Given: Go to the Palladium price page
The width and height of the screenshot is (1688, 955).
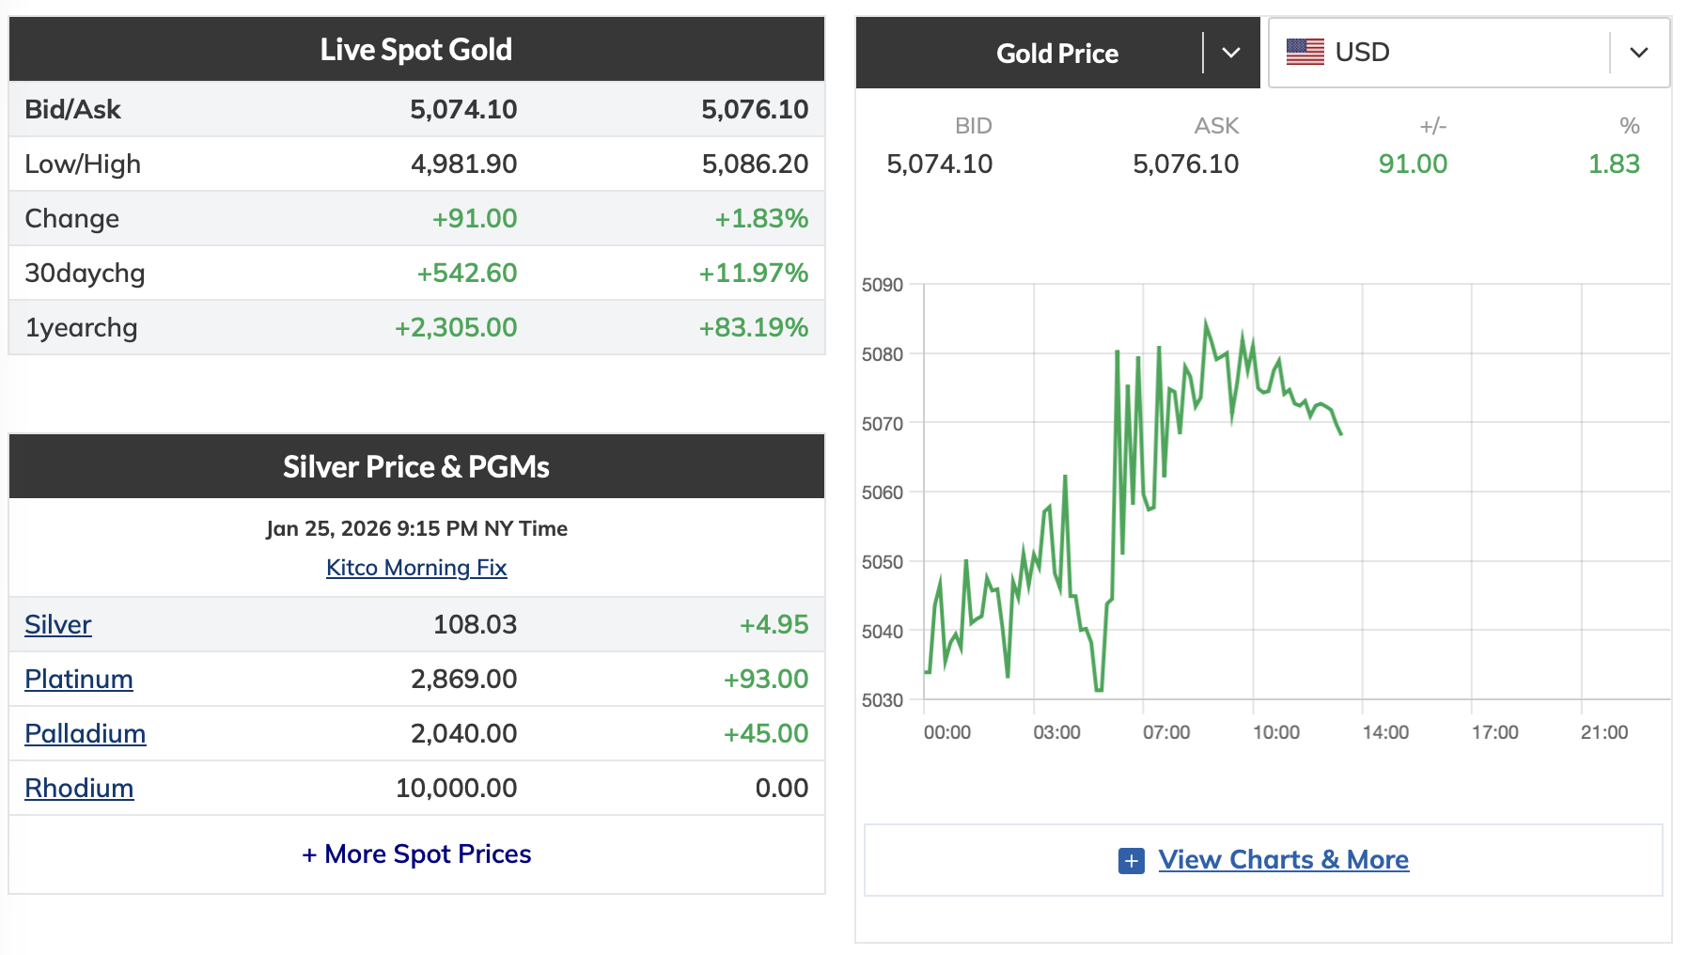Looking at the screenshot, I should [x=86, y=734].
